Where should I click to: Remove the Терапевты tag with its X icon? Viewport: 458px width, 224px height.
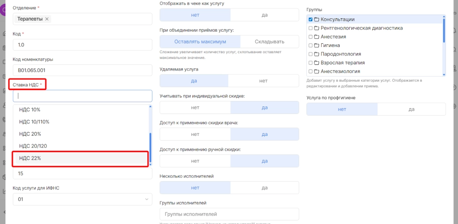47,19
